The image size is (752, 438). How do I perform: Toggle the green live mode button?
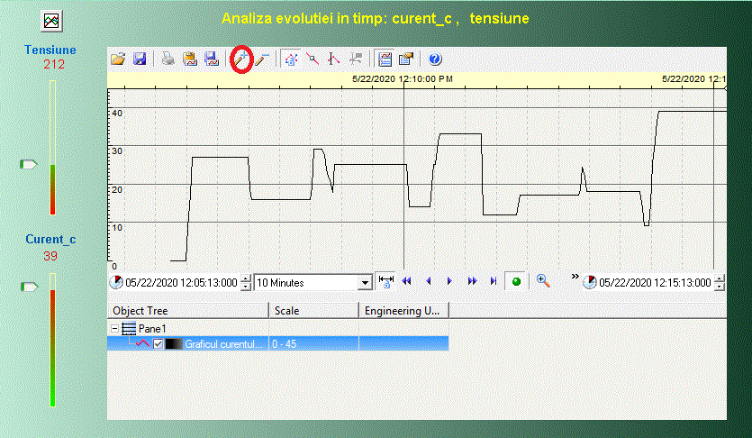(x=516, y=282)
